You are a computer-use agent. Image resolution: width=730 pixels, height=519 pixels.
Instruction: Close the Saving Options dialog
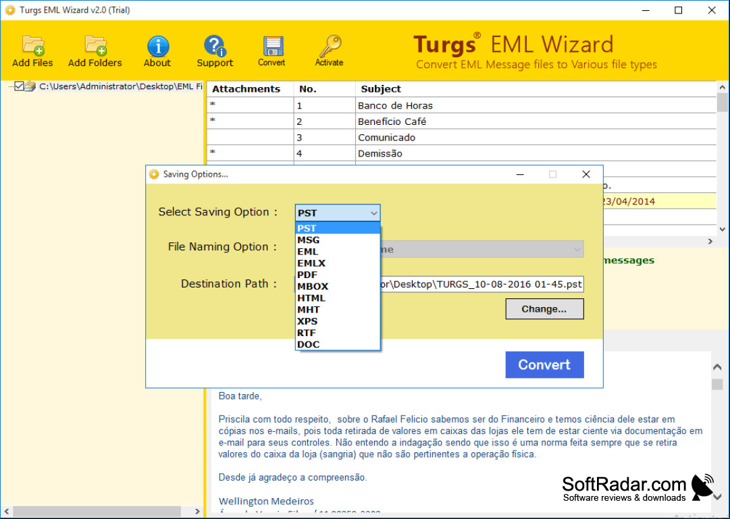(586, 174)
